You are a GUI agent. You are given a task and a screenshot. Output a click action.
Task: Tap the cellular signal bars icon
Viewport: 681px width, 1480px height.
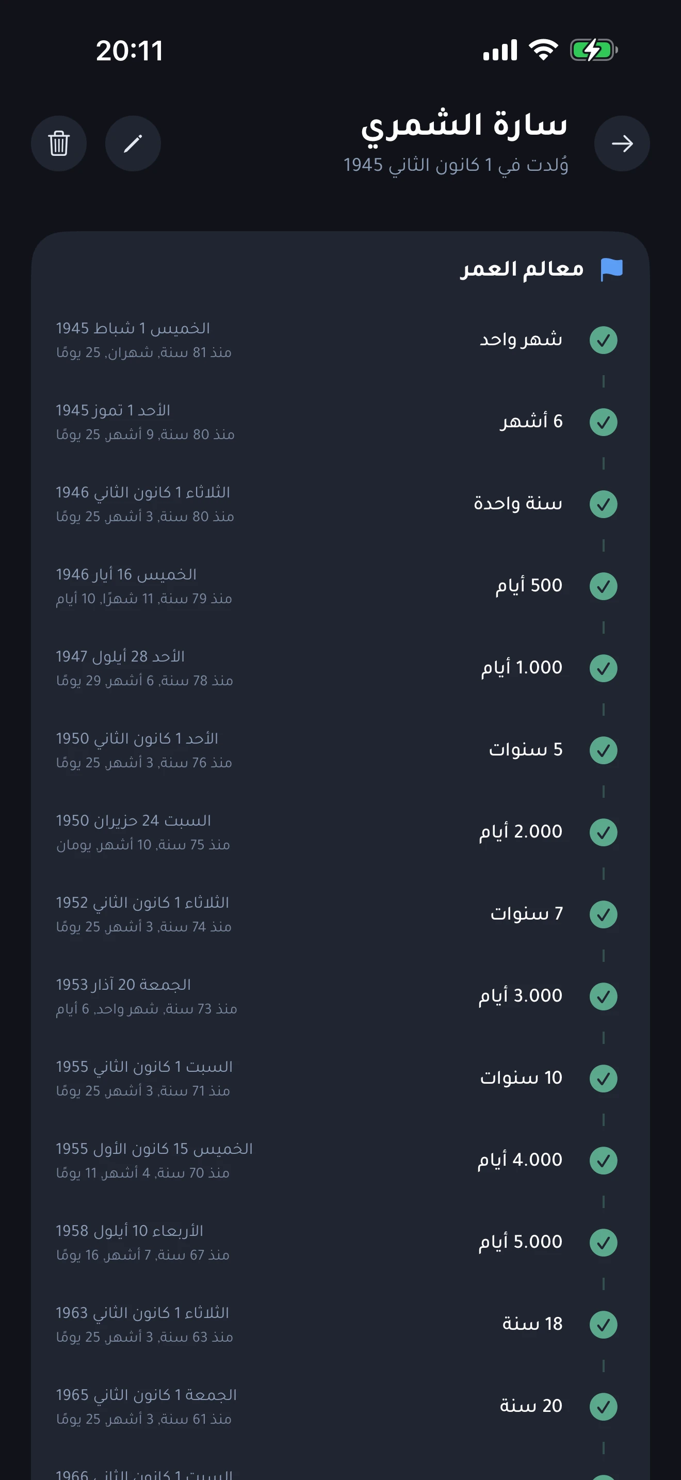499,51
